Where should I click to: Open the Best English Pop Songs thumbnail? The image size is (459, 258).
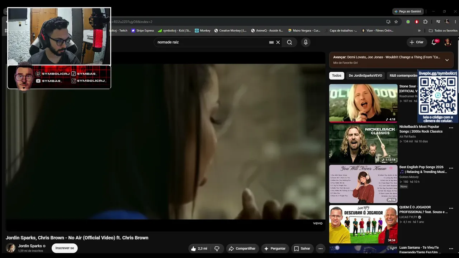coord(363,184)
